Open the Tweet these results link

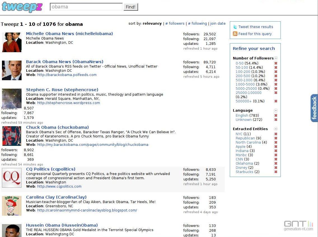(x=256, y=27)
